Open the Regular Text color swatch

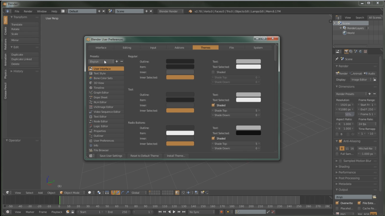coord(248,62)
